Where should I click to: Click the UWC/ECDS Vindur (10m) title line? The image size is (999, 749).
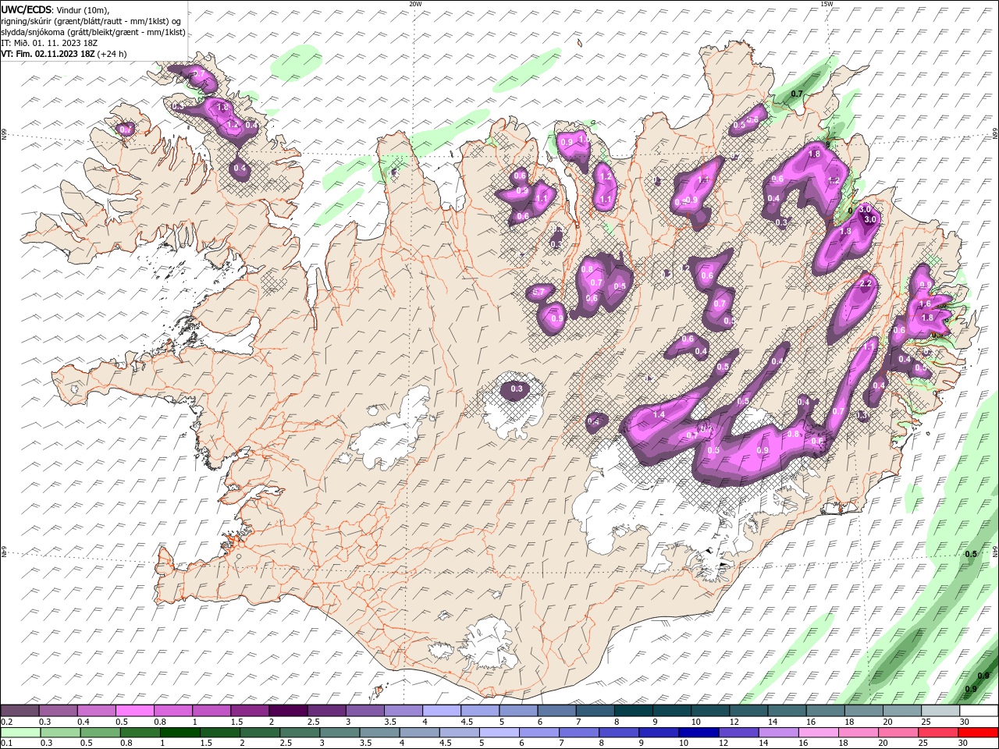tap(55, 9)
